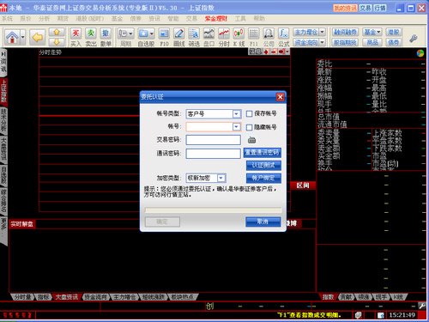Open the 系统 menu

click(7, 19)
